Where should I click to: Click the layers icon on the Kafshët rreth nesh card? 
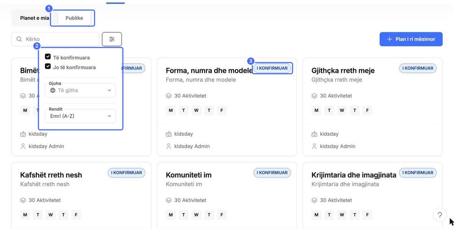(x=23, y=200)
